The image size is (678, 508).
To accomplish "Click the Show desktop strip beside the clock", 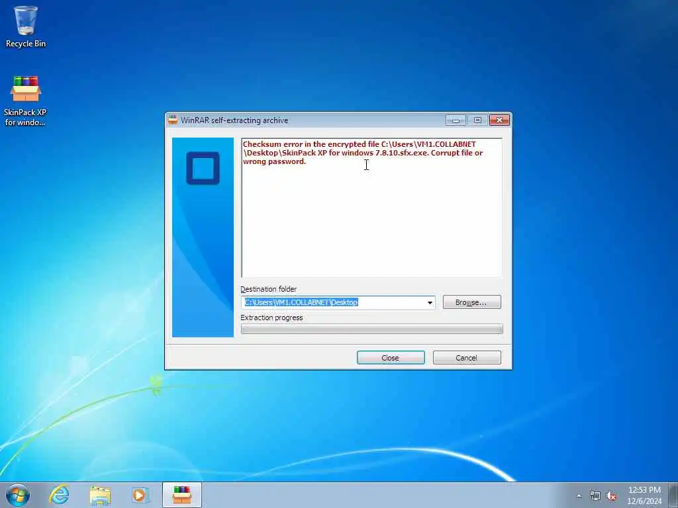I will pyautogui.click(x=673, y=495).
